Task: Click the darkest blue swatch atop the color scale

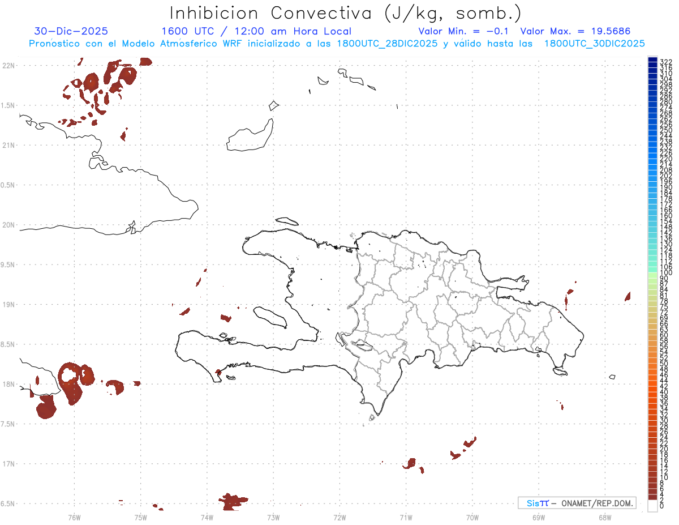Action: tap(652, 59)
